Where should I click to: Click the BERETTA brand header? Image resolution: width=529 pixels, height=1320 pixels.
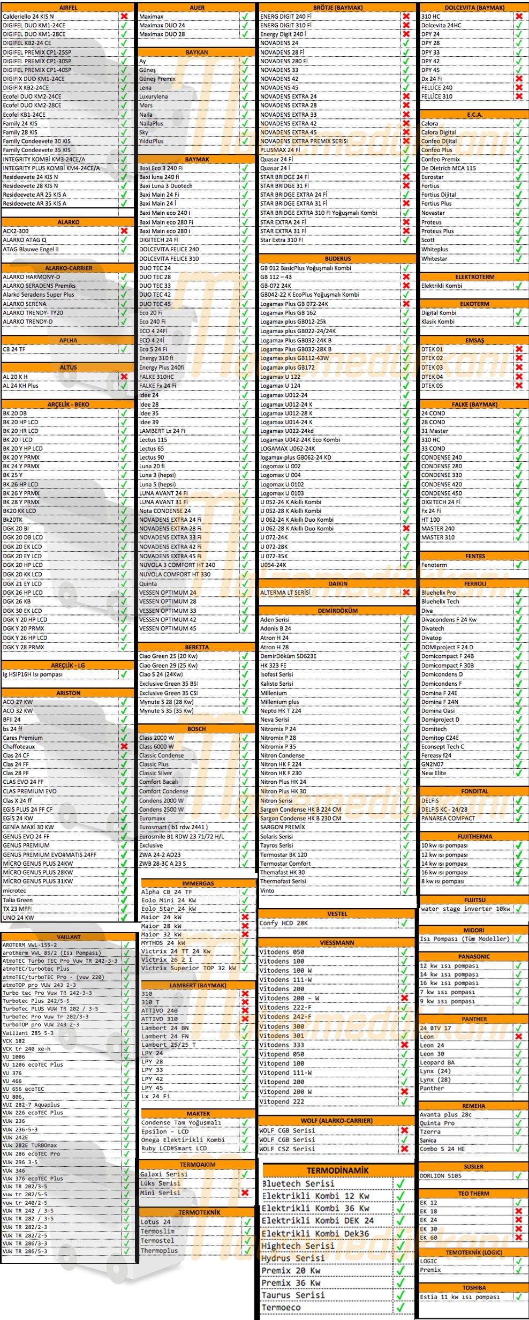pos(197,647)
